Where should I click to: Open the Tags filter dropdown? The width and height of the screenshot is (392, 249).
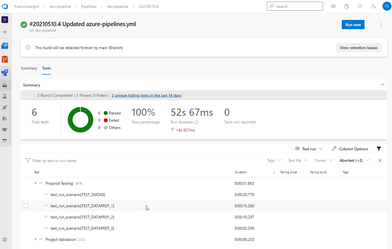click(274, 160)
